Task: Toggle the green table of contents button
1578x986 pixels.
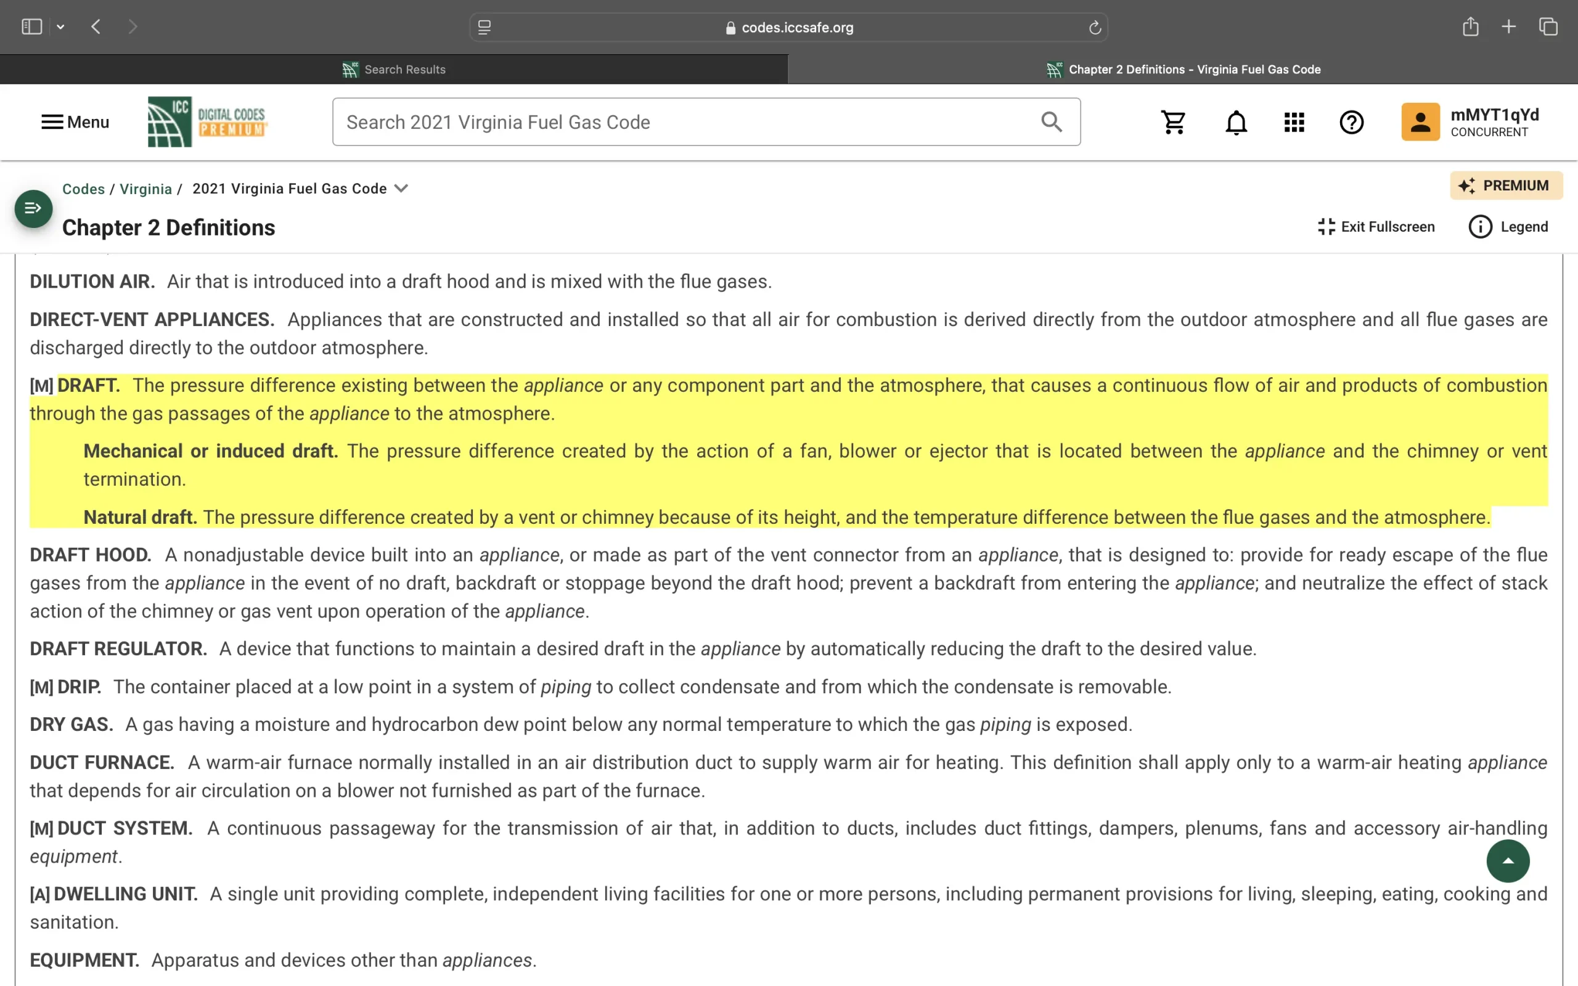Action: pos(33,209)
